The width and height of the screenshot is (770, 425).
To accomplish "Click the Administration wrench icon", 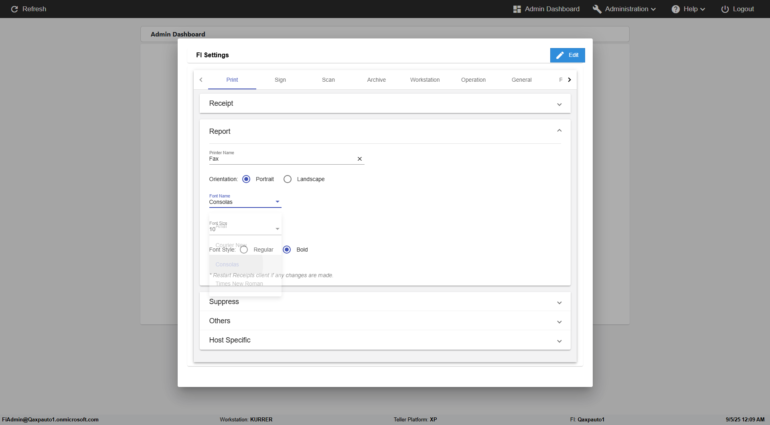I will click(597, 9).
